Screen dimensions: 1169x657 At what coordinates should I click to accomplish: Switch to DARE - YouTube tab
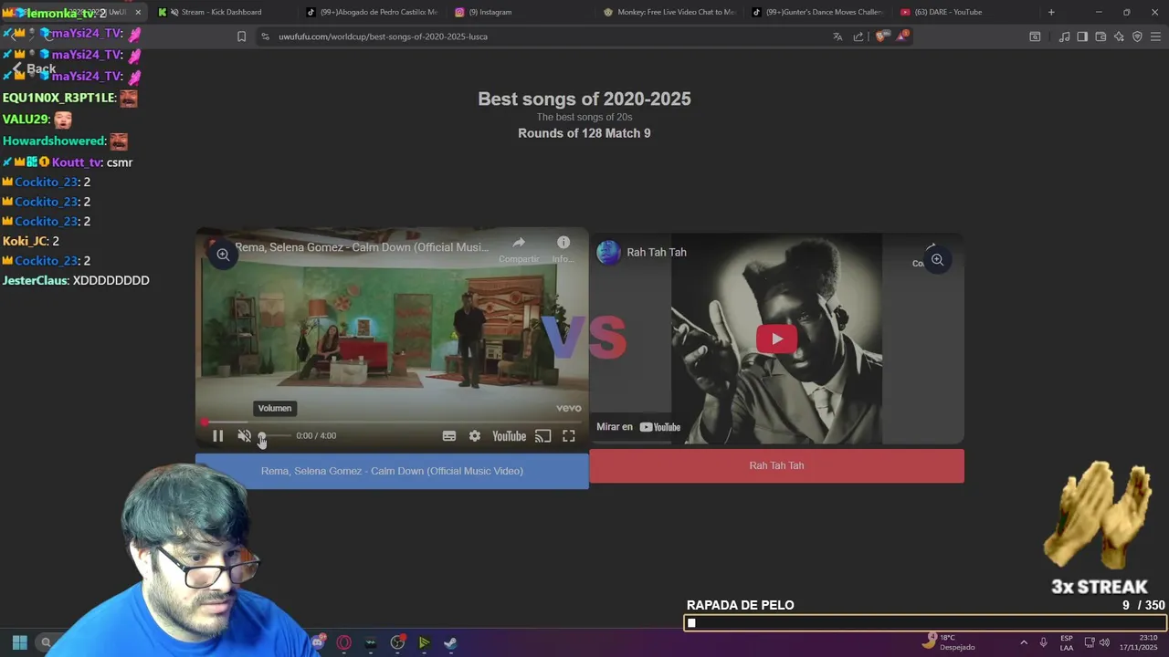(x=965, y=12)
